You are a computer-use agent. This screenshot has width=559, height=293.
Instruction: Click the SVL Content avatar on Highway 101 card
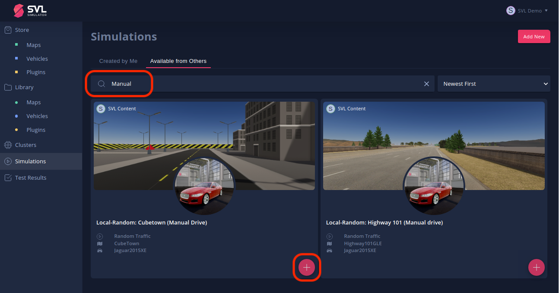[x=331, y=109]
